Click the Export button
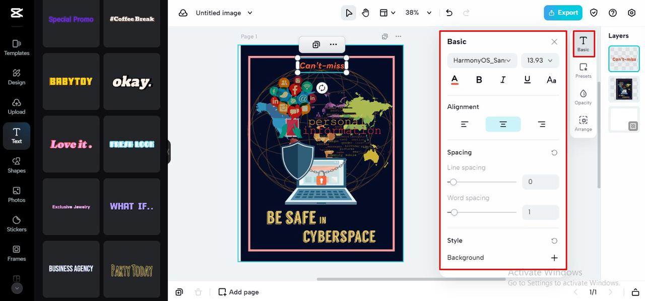The image size is (645, 301). (x=563, y=13)
